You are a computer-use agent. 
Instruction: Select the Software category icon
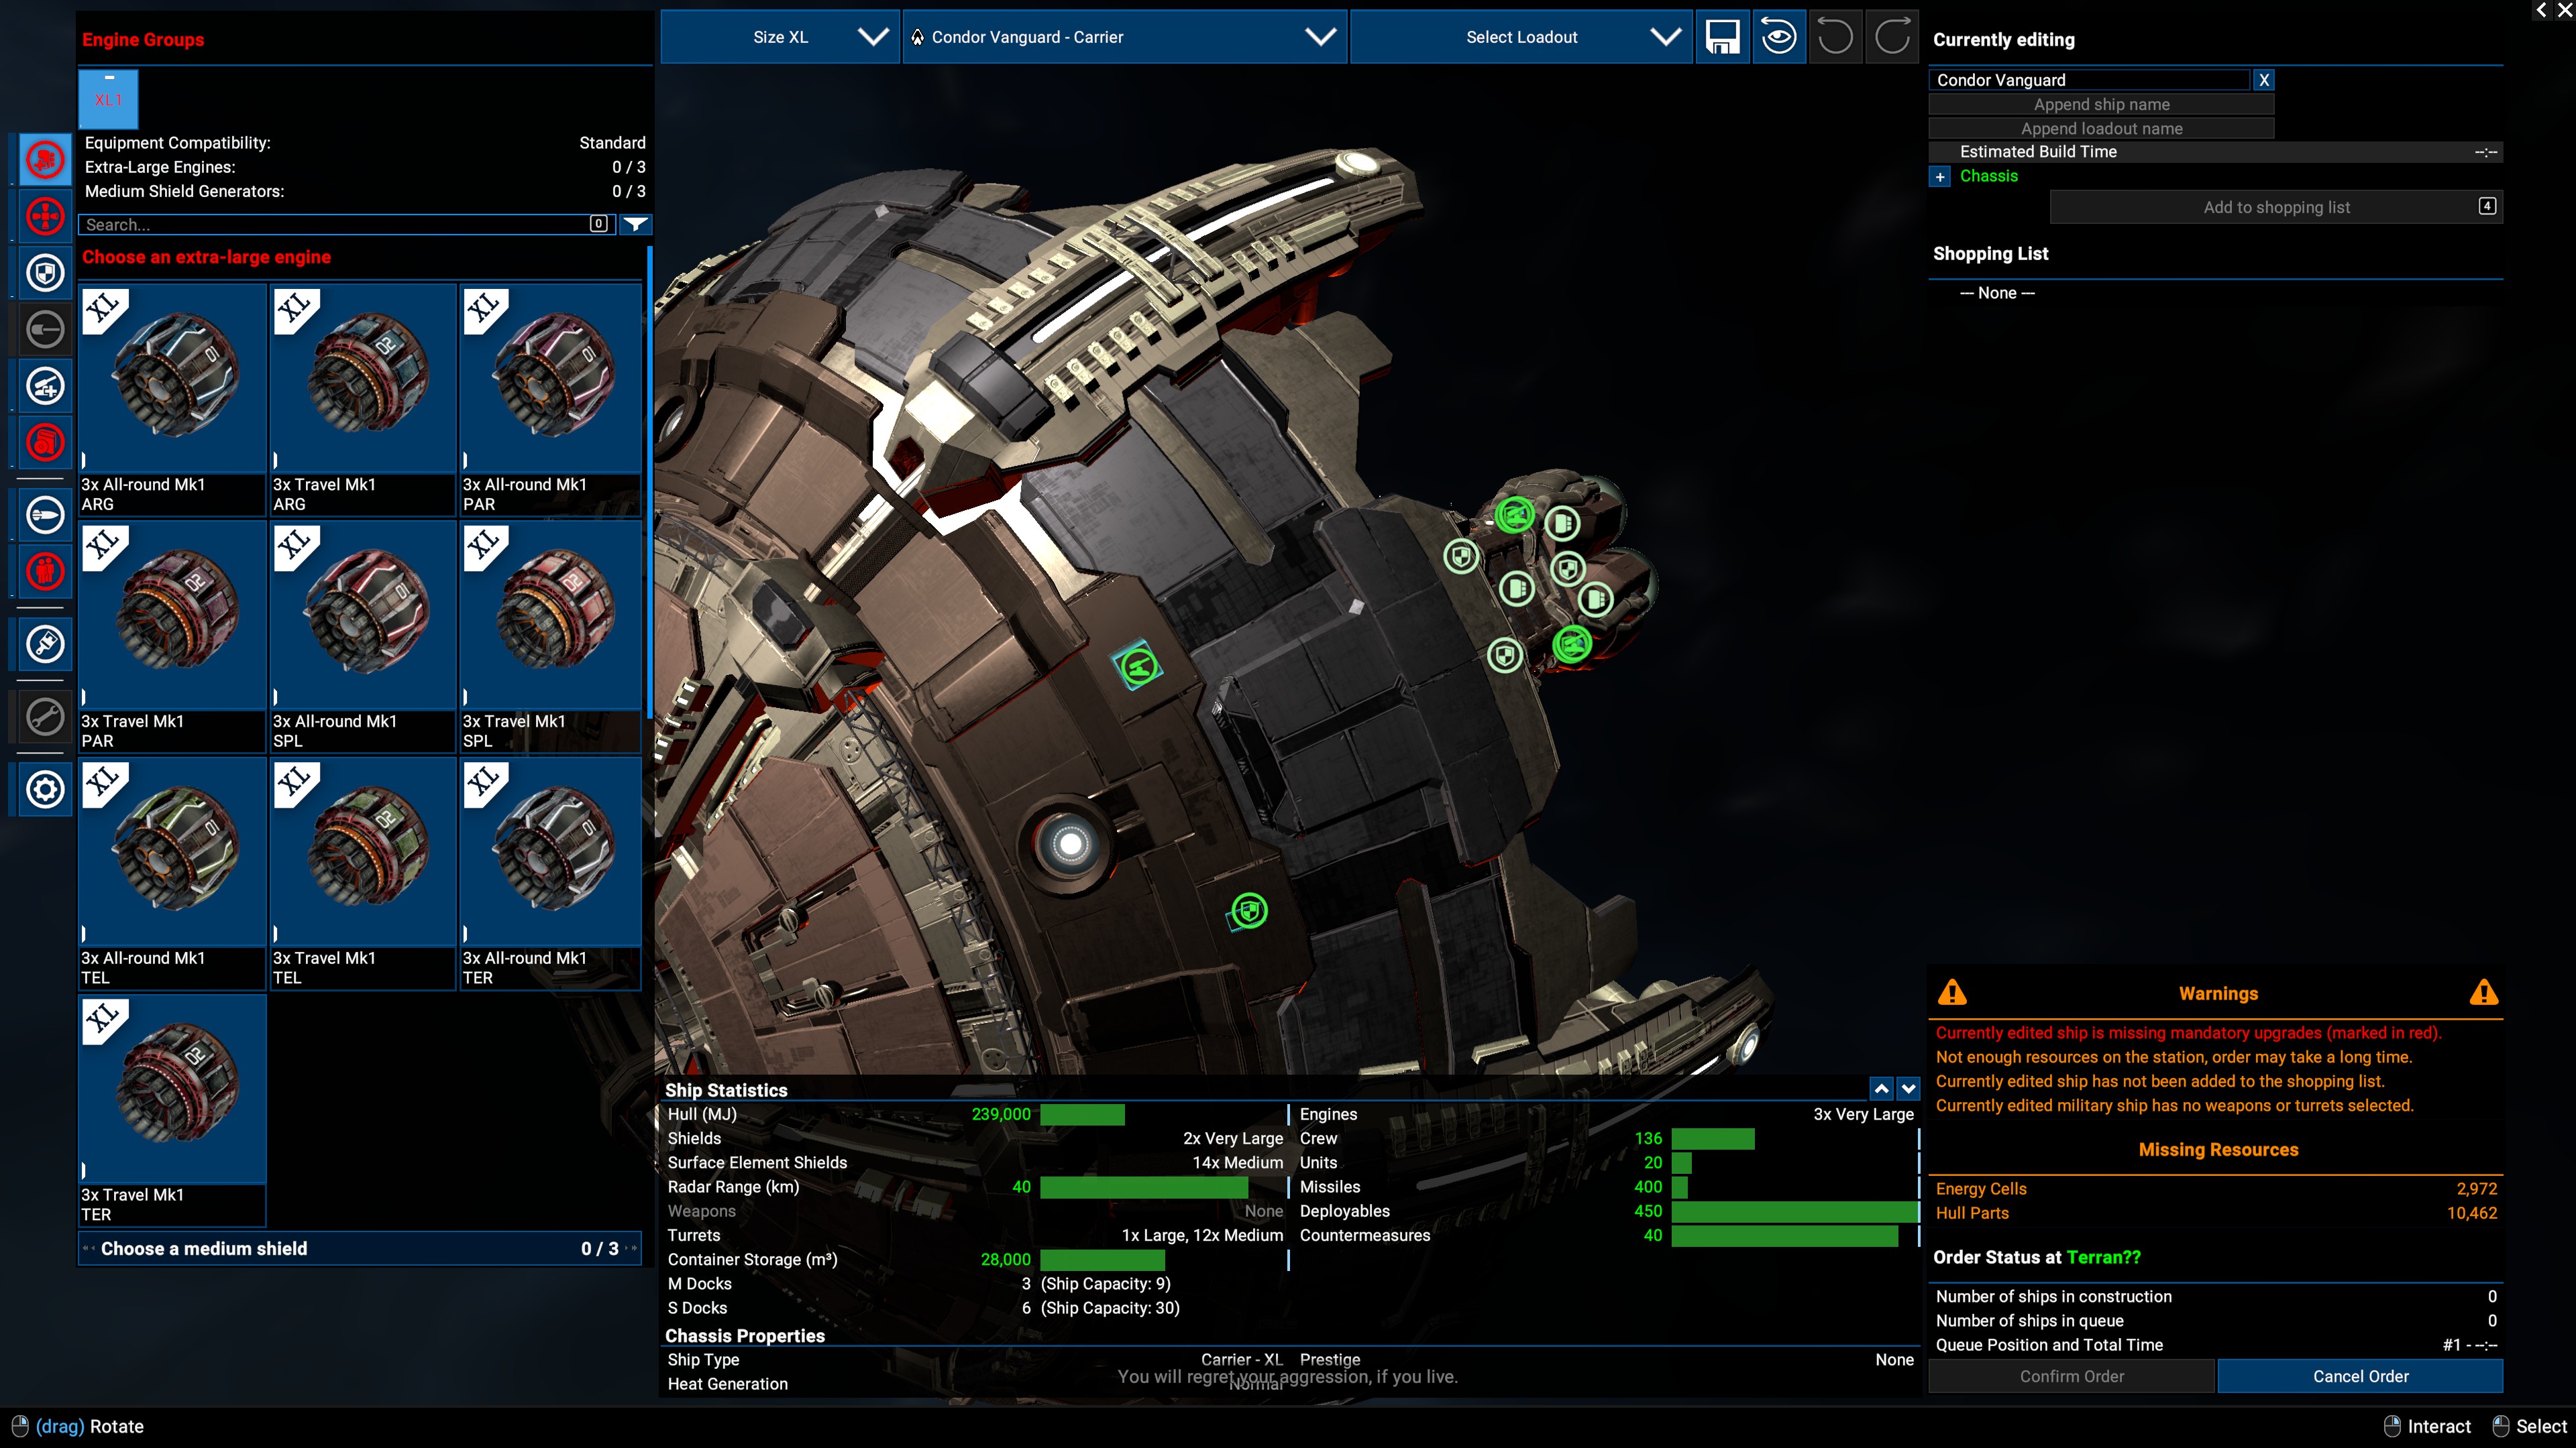(x=45, y=442)
